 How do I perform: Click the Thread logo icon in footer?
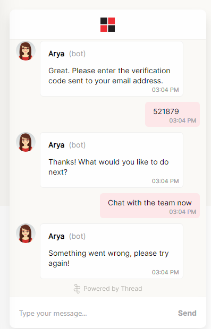point(77,289)
